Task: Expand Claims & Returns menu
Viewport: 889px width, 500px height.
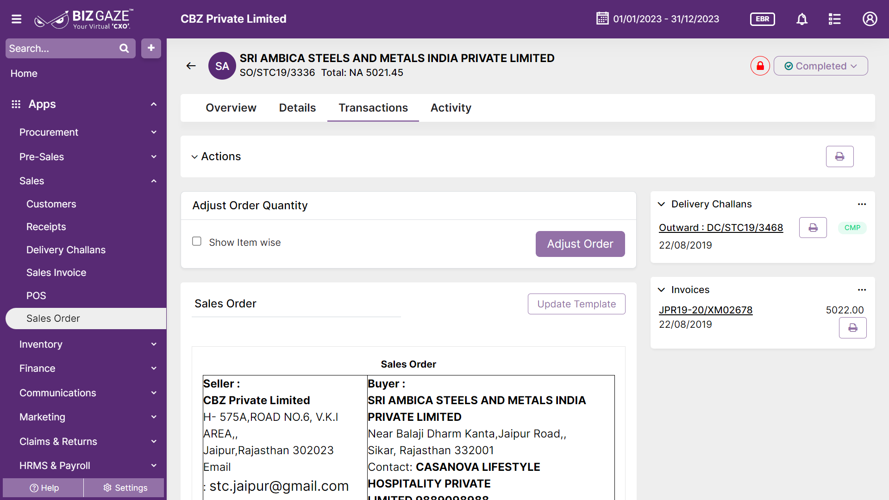Action: coord(154,442)
